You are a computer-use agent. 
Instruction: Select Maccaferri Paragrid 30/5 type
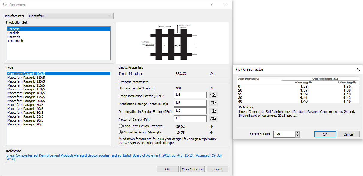click(x=58, y=105)
